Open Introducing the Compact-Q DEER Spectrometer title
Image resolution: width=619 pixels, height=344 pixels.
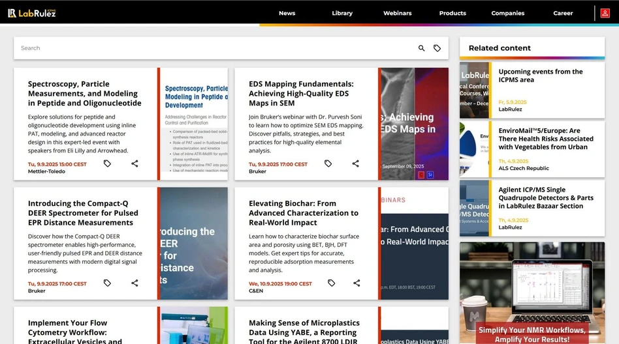(x=83, y=213)
